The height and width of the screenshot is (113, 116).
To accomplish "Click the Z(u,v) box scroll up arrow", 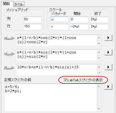I will [x=99, y=67].
